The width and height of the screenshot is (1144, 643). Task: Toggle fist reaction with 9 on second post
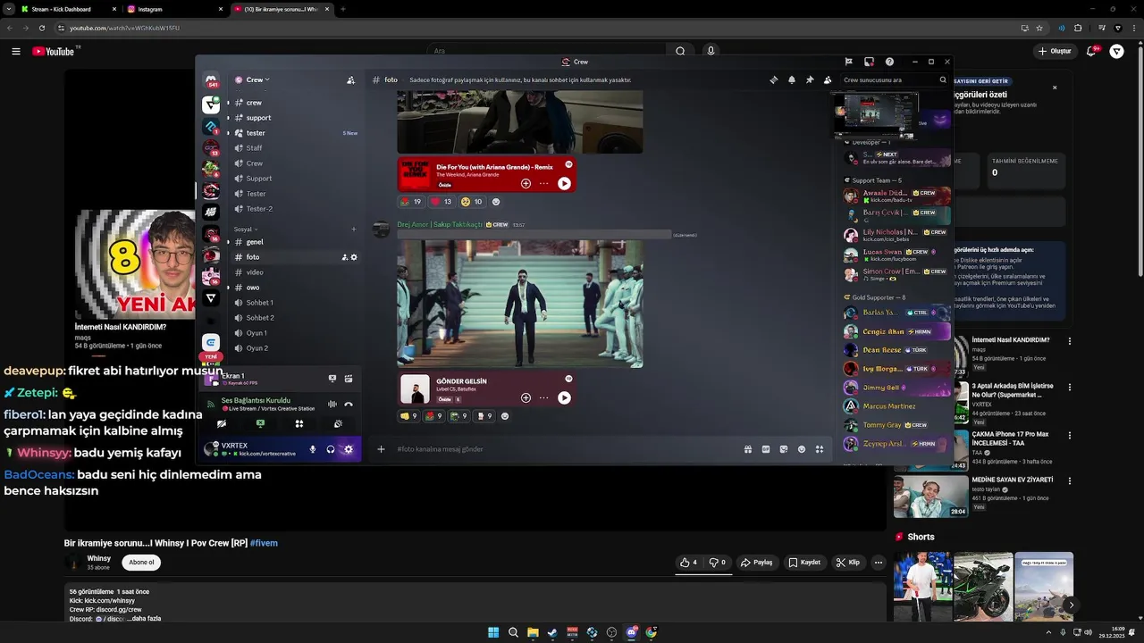[x=408, y=416]
